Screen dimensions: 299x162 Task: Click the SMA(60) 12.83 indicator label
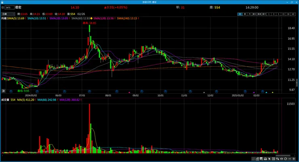80,18
